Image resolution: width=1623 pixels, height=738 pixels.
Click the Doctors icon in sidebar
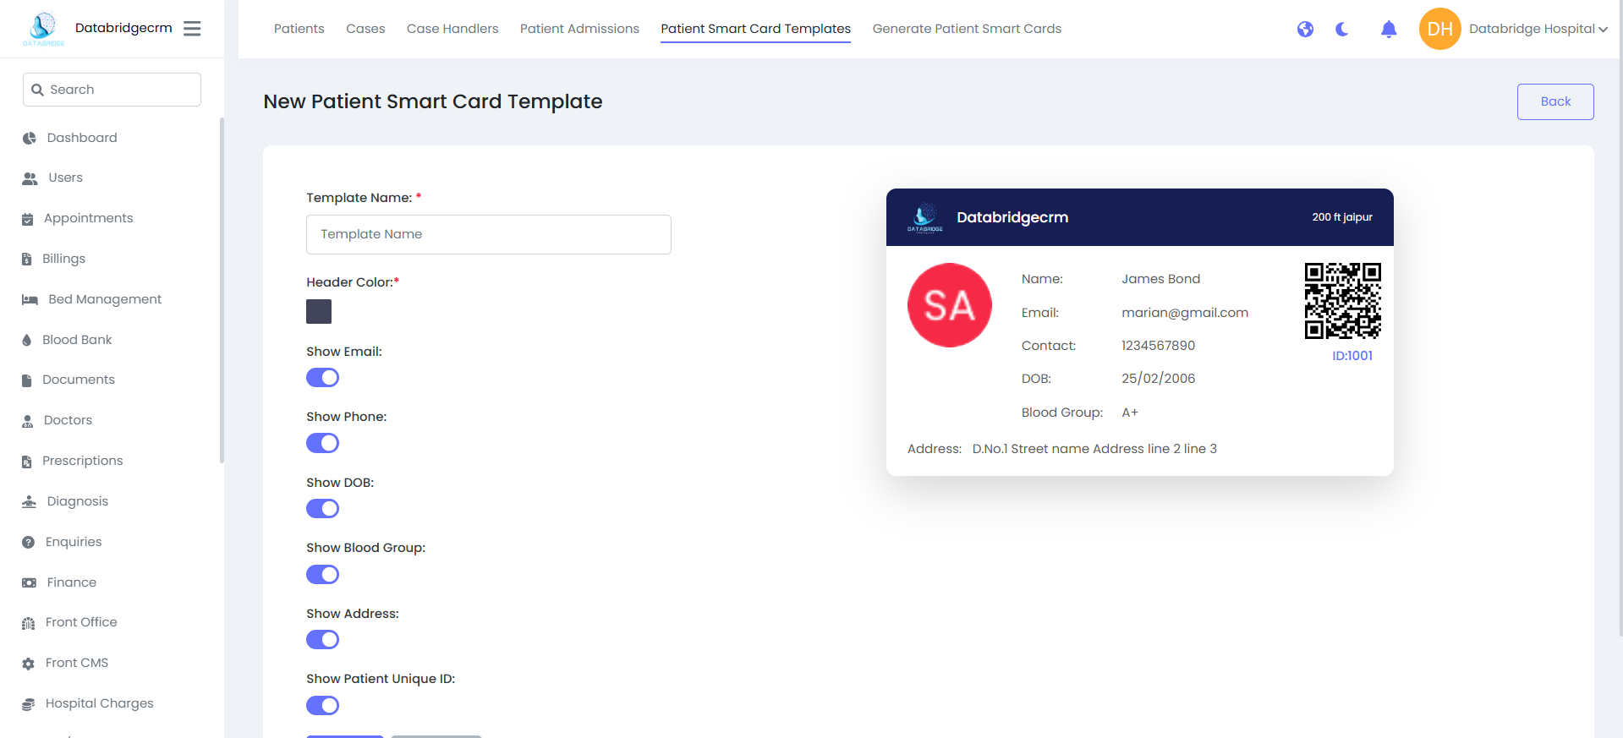(28, 421)
